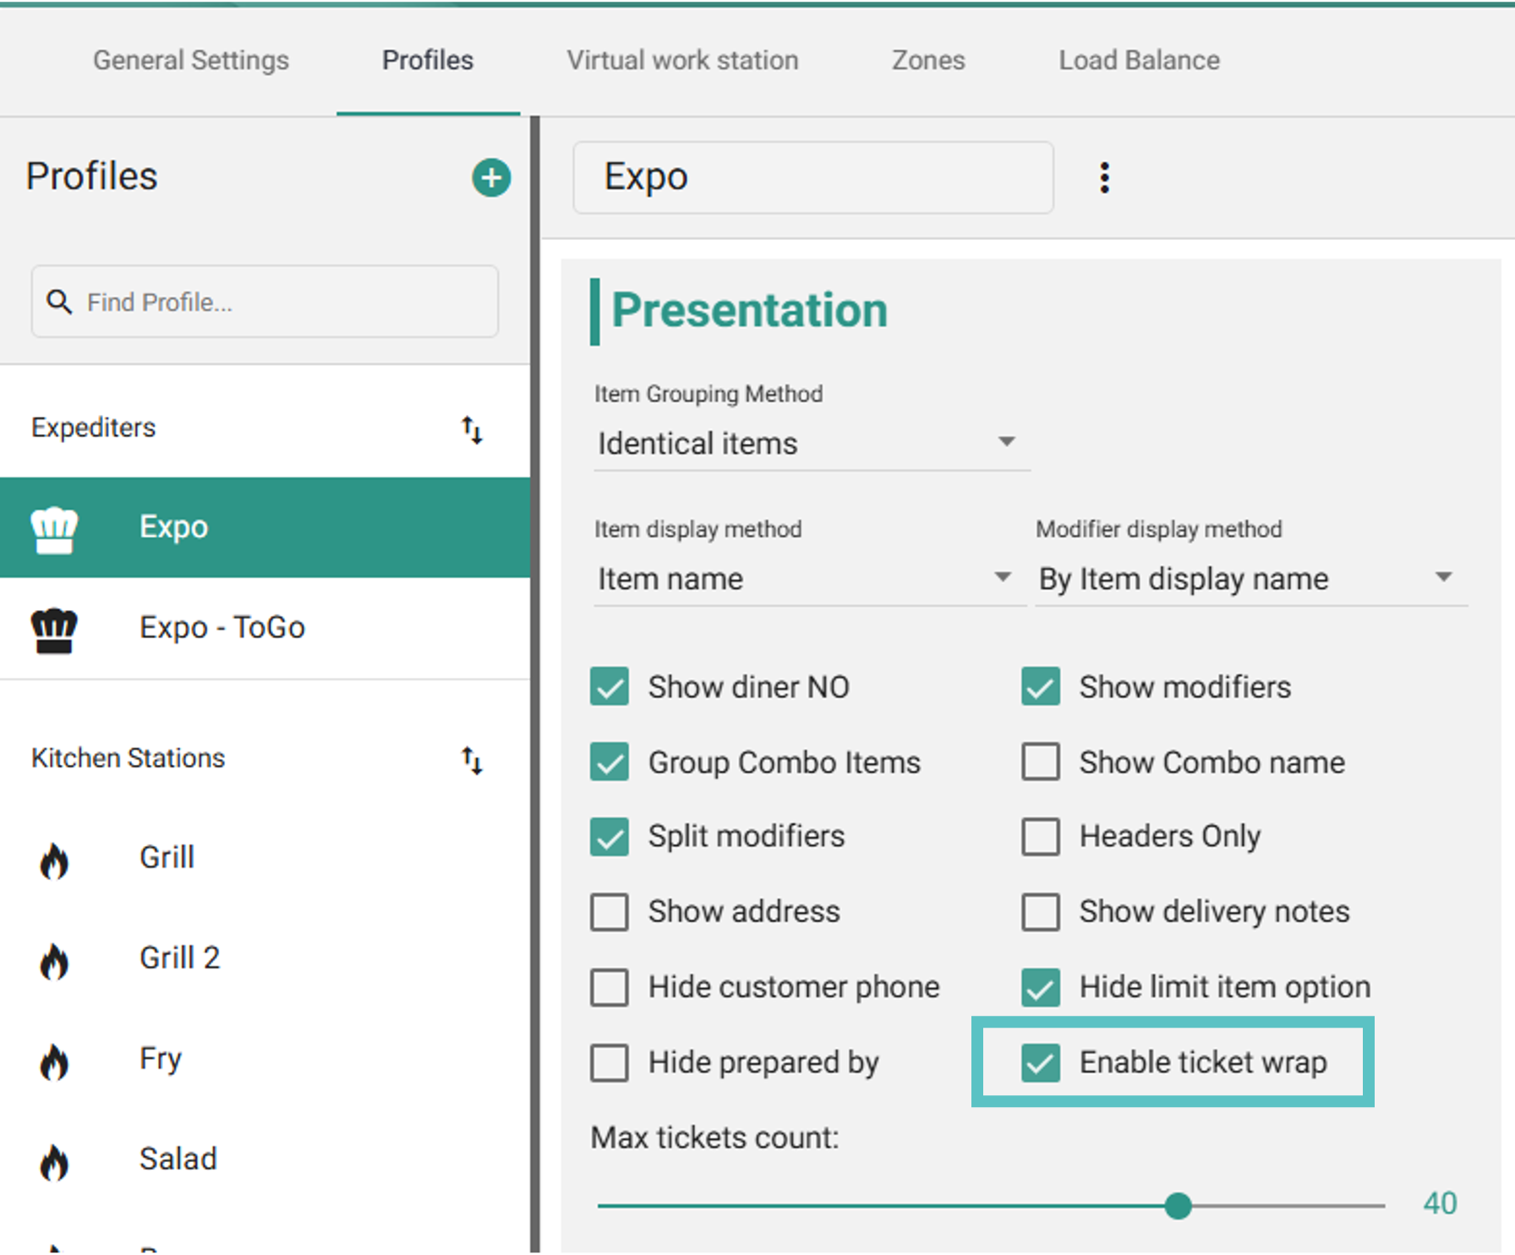Click the flame icon beside Fry

[x=54, y=1061]
